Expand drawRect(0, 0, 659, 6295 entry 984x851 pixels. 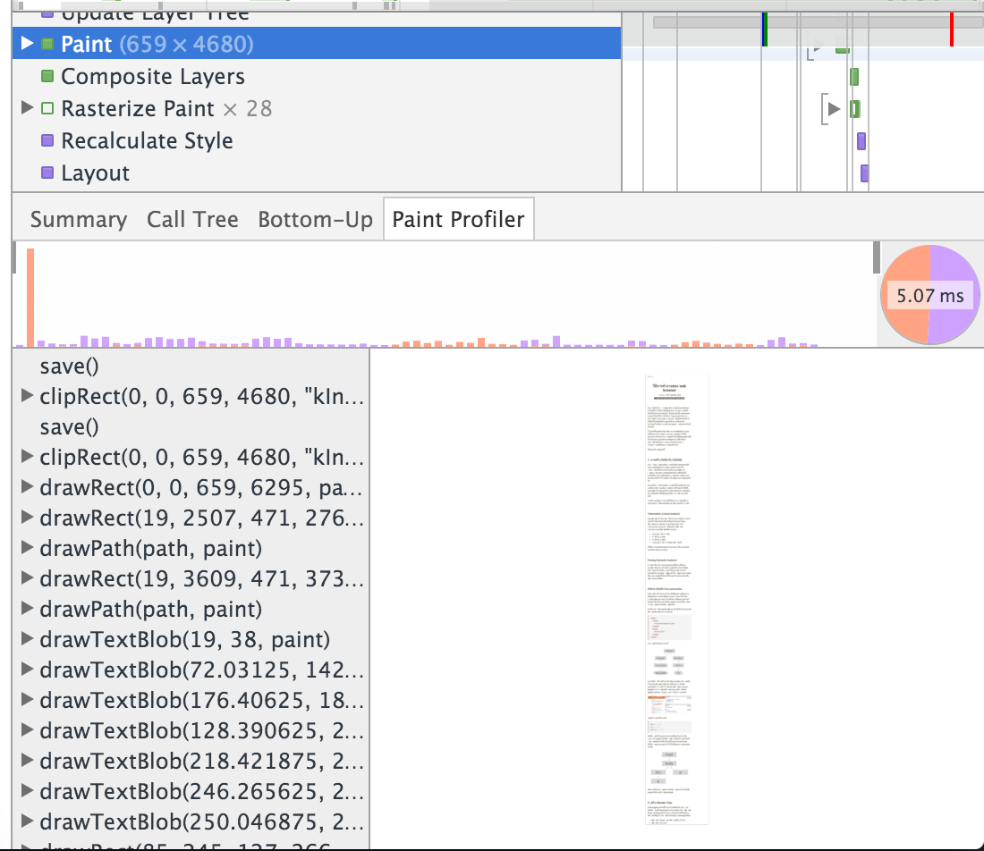click(26, 486)
